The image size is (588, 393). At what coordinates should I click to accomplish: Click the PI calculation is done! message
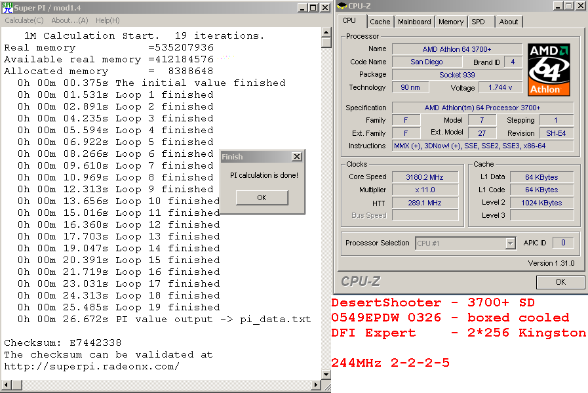pyautogui.click(x=264, y=175)
